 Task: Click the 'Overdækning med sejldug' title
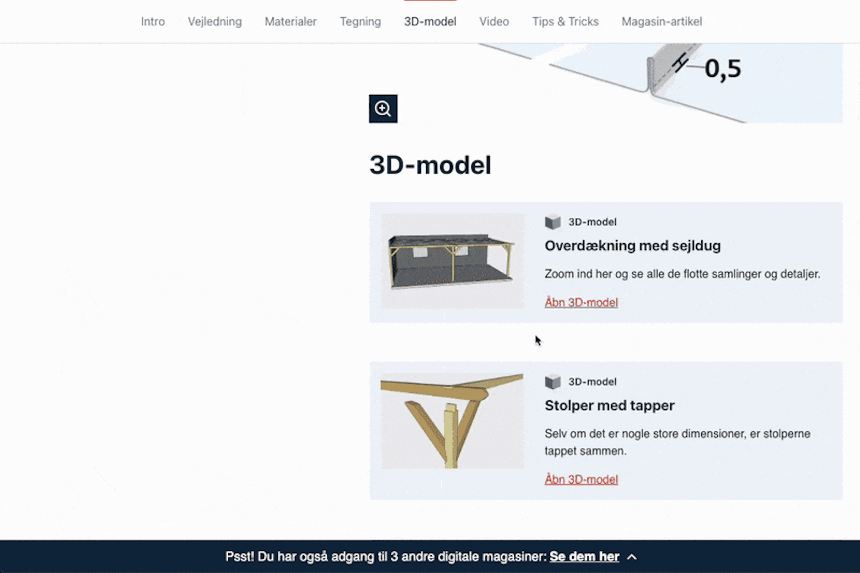click(x=632, y=245)
